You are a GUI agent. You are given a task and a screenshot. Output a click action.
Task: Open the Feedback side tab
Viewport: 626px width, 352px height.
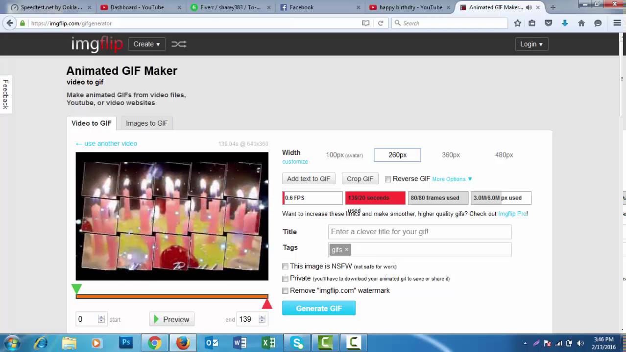6,94
